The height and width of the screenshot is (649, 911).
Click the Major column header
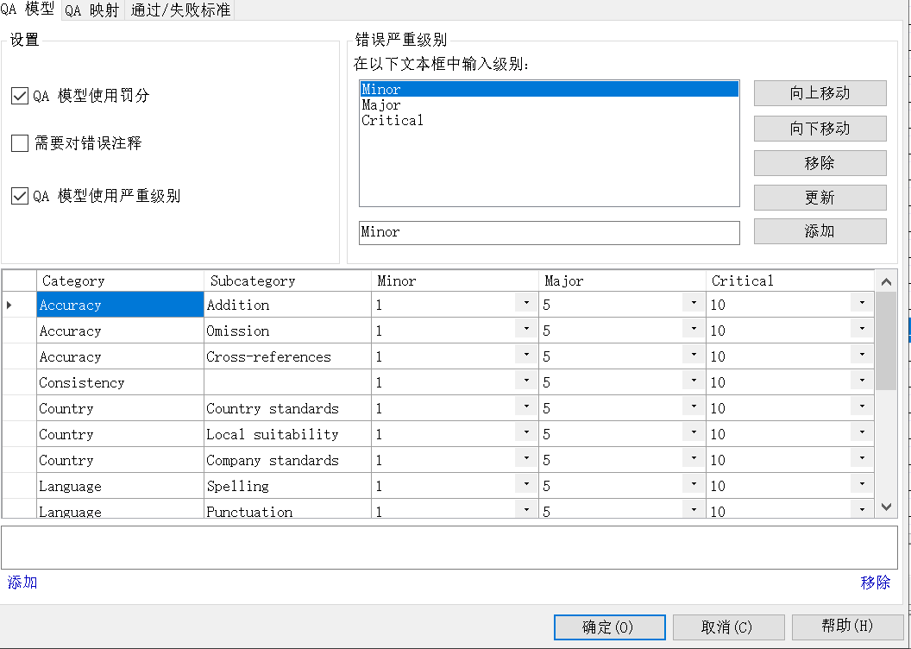click(x=622, y=280)
